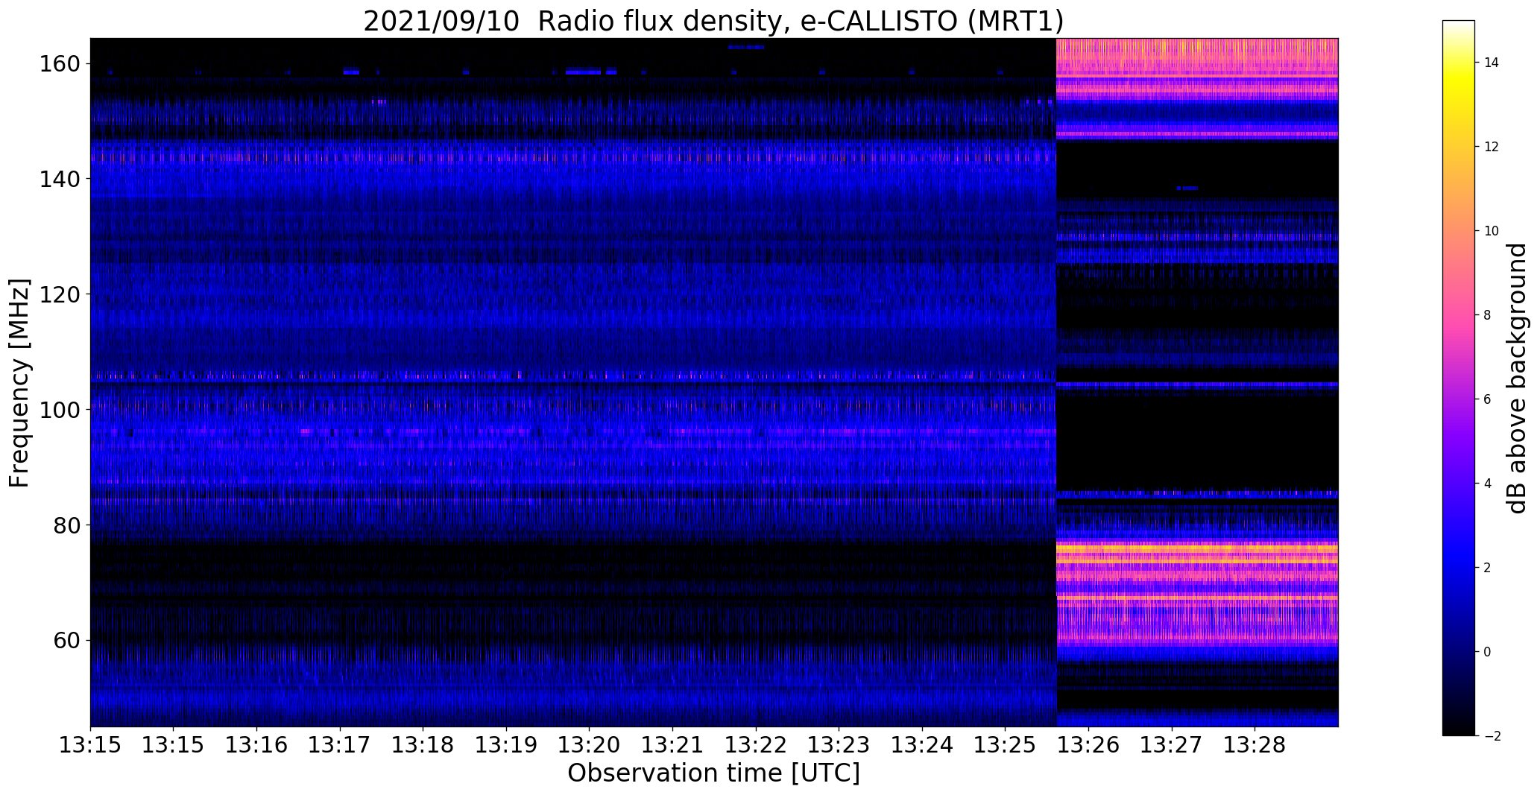Click the 13:23 time tick label
Screen dimensions: 1540x795
pyautogui.click(x=839, y=745)
